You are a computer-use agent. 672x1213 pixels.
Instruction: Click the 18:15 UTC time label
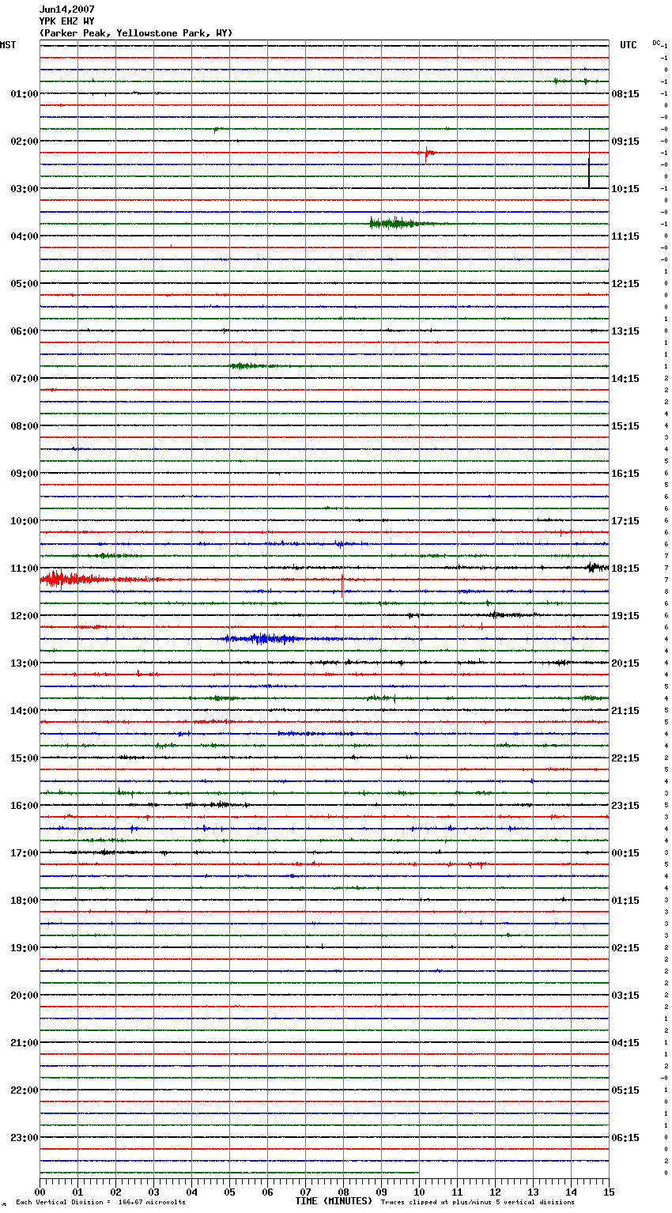(x=625, y=569)
